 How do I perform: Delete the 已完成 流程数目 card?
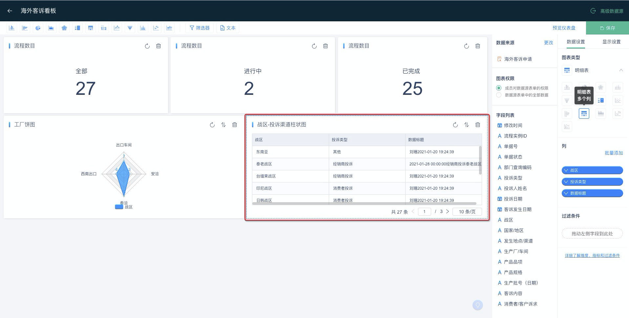pos(478,46)
